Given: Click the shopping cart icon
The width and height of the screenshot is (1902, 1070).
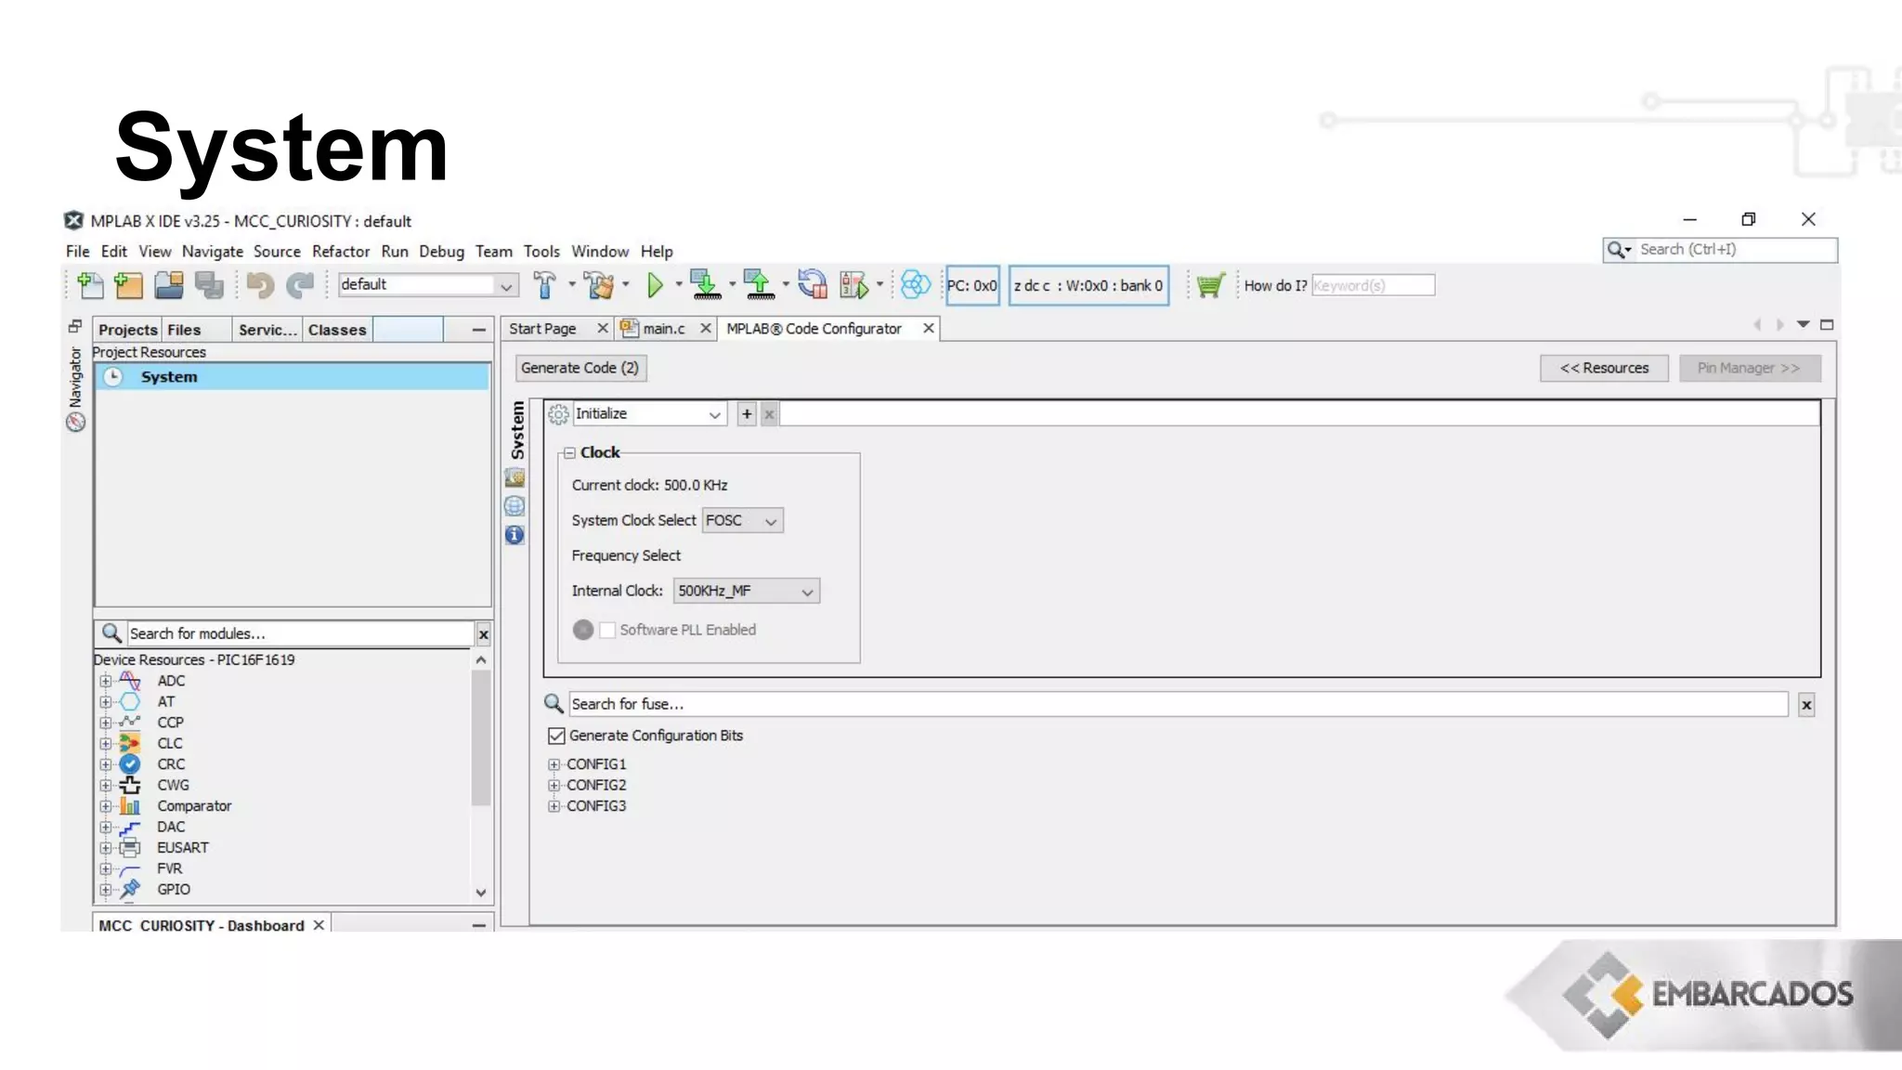Looking at the screenshot, I should coord(1210,285).
